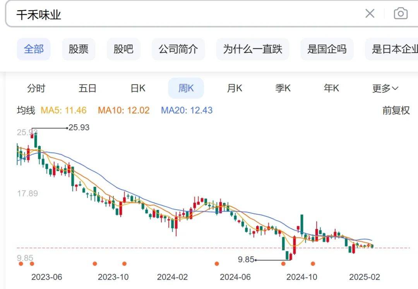Select the 股票 filter chip
The image size is (418, 289).
(78, 49)
